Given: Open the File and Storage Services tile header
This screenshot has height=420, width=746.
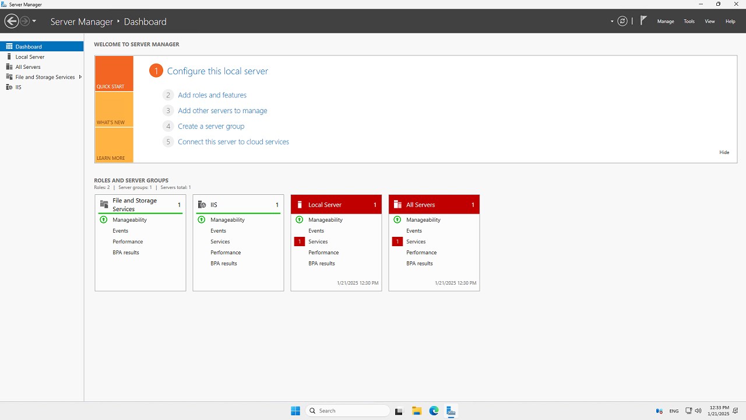Looking at the screenshot, I should click(x=140, y=205).
